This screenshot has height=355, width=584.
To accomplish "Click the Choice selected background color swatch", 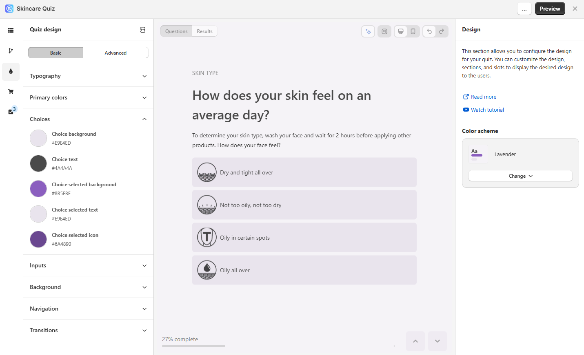I will coord(38,189).
